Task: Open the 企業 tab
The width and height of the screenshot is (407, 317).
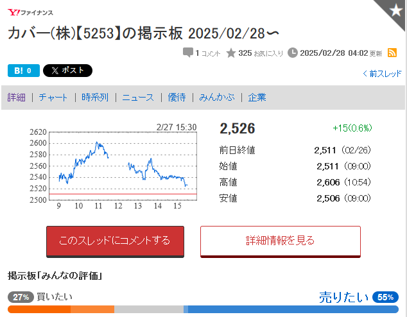Action: (257, 98)
